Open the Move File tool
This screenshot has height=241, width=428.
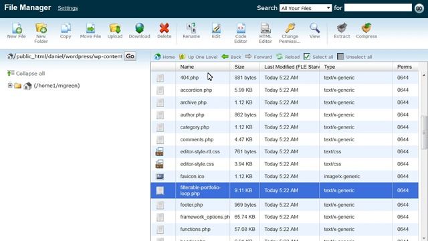(90, 31)
